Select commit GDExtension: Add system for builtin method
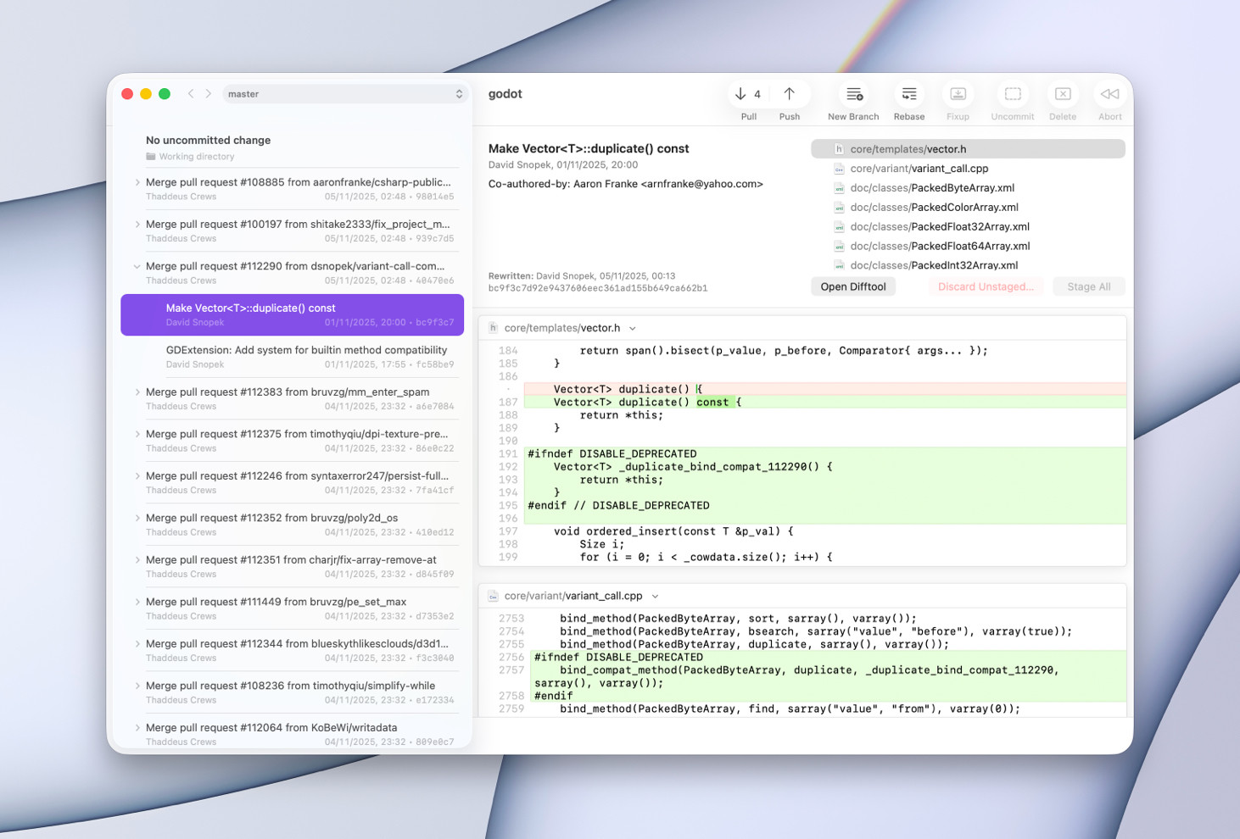Viewport: 1240px width, 839px height. [x=293, y=357]
